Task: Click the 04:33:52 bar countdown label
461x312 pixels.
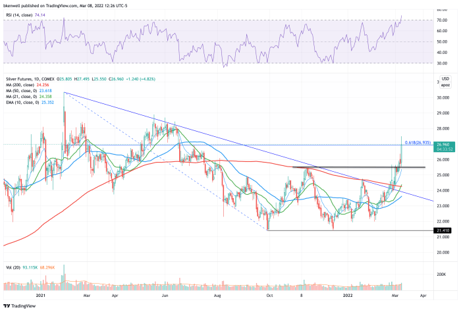Action: (443, 149)
